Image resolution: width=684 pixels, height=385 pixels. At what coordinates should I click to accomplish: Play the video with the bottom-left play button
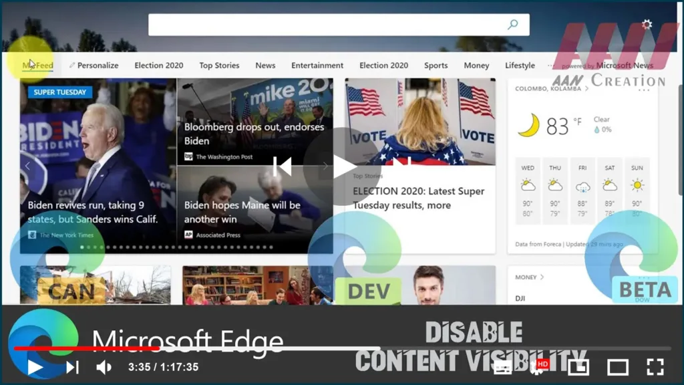click(35, 366)
